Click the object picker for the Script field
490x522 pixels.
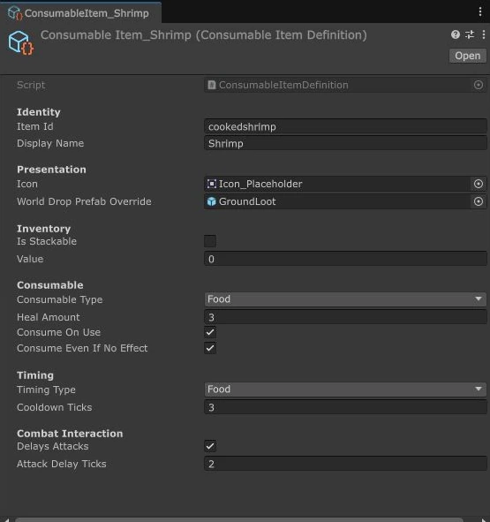(x=479, y=85)
